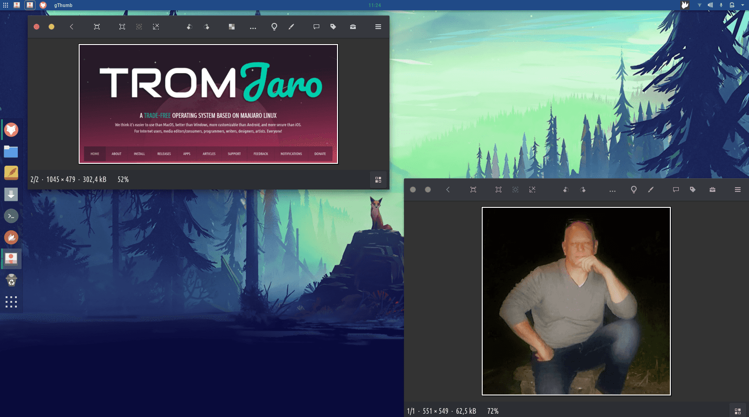
Task: Expand the system tray arrow in the top panel
Action: coord(742,5)
